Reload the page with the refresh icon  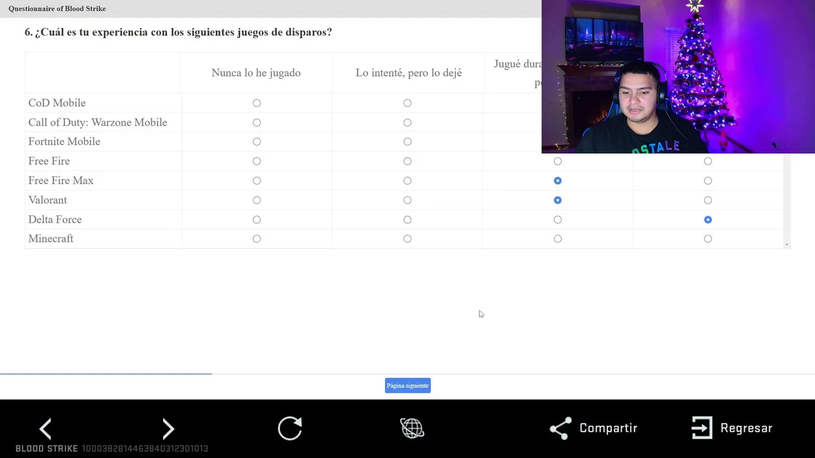tap(290, 428)
